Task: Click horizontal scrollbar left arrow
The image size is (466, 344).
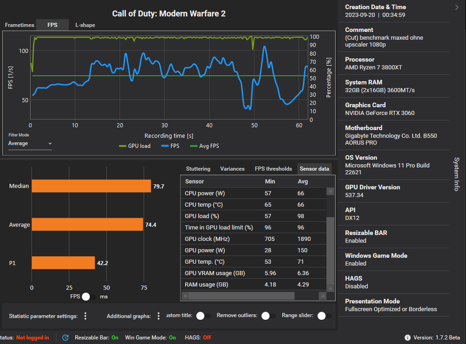Action: pos(186,296)
